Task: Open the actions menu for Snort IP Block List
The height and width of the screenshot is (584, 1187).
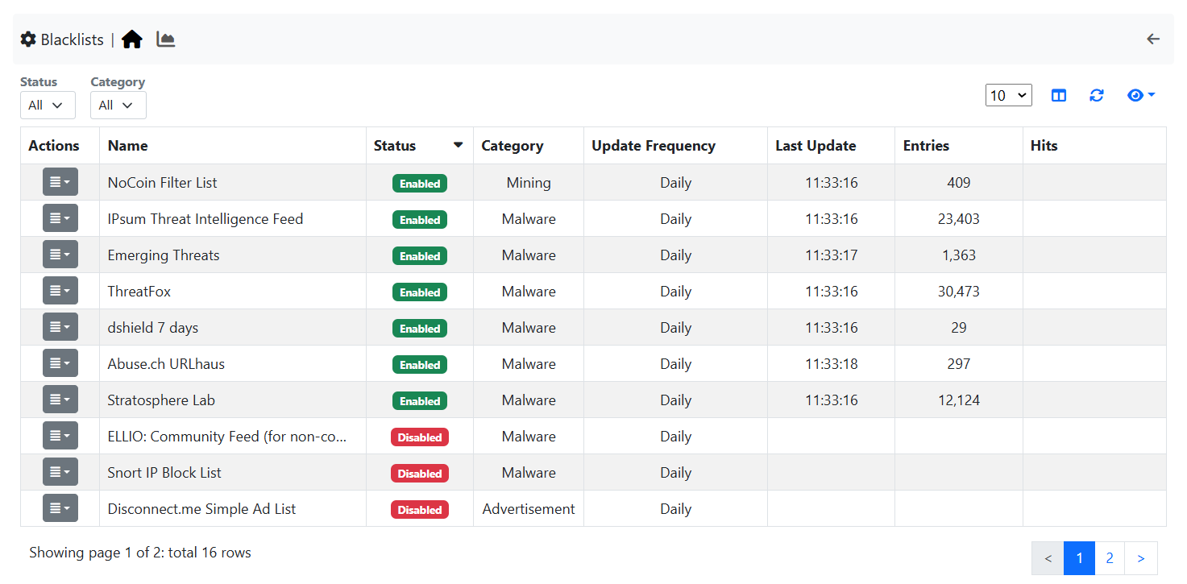Action: pos(60,472)
